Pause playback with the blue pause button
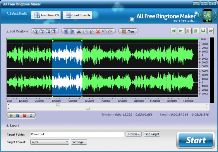 tap(18, 115)
